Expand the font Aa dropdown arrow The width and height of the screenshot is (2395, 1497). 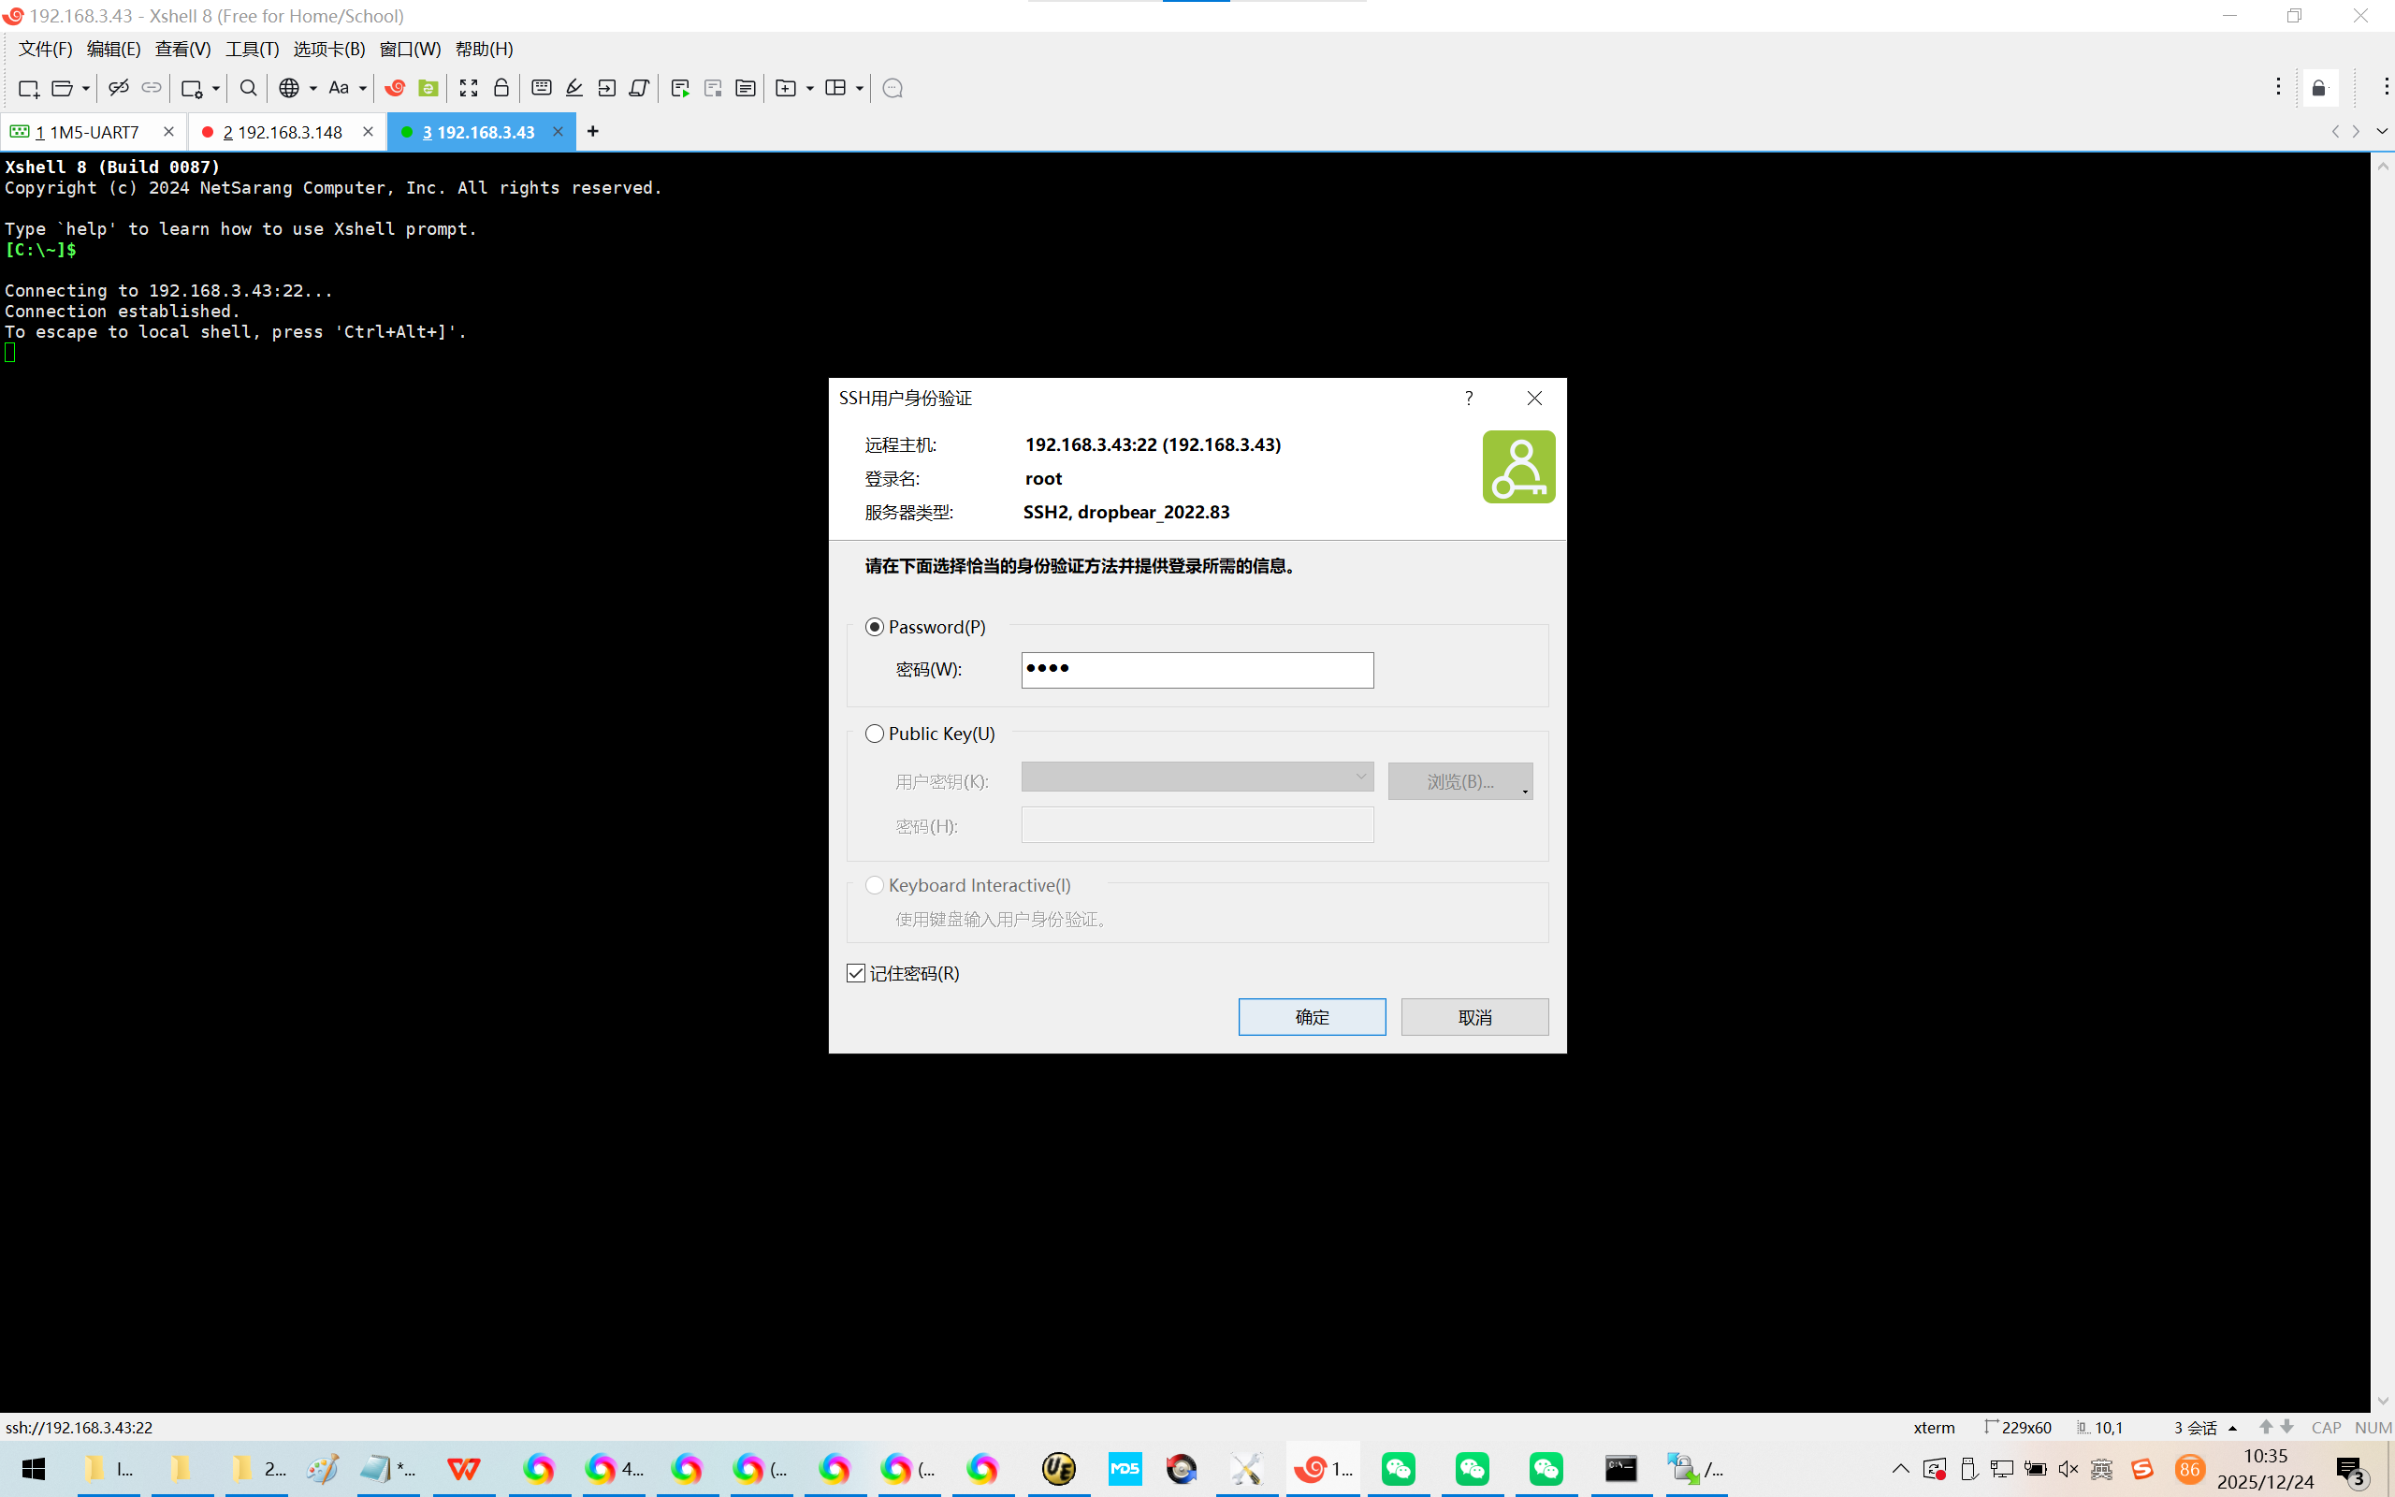[x=363, y=88]
